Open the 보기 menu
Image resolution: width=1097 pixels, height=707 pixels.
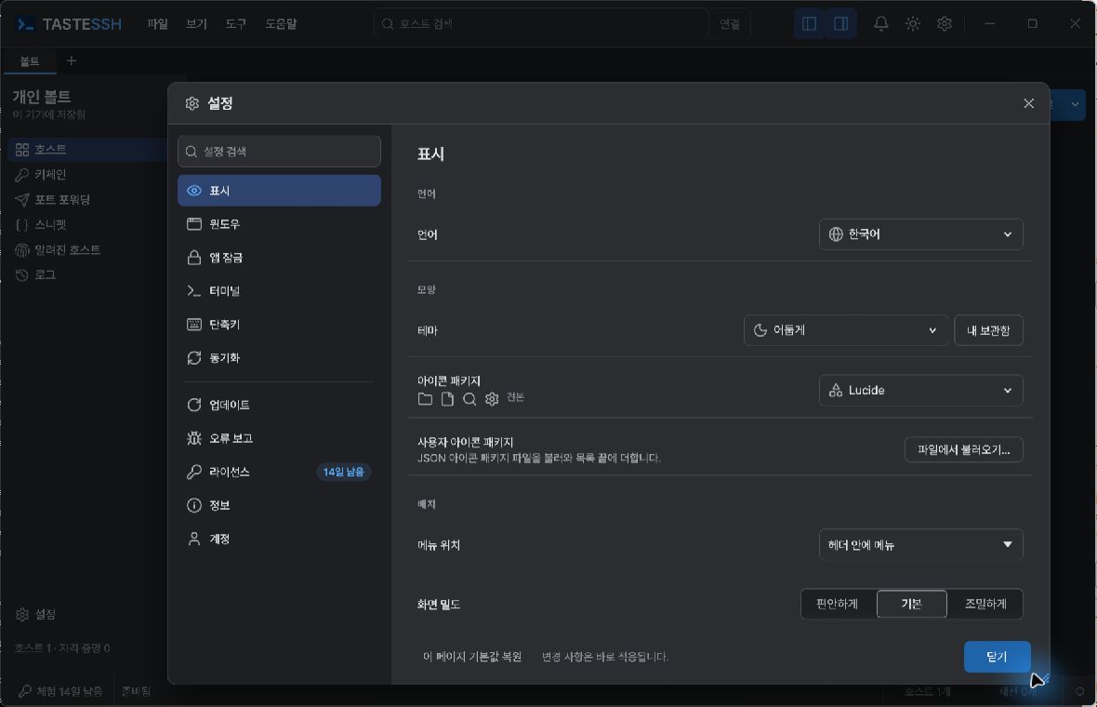[x=196, y=24]
